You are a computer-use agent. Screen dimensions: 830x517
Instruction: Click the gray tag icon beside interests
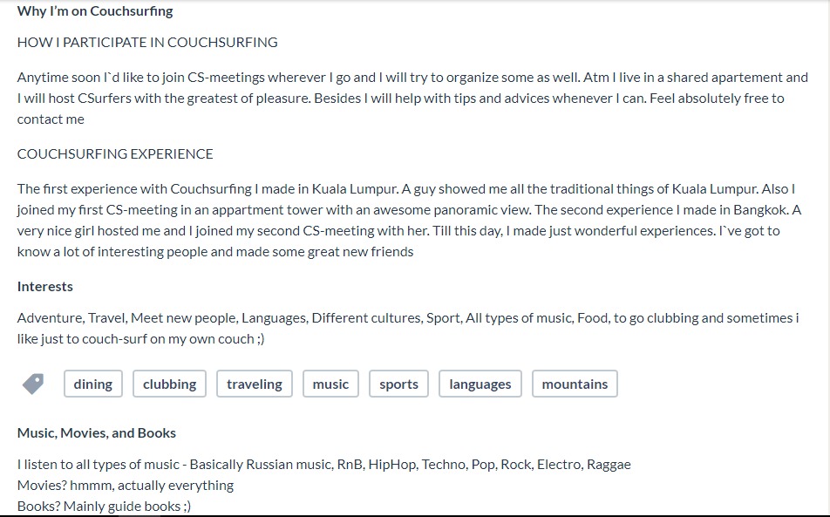33,384
